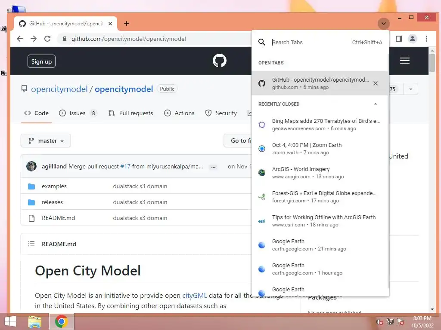Open Chrome three-dot menu
The image size is (441, 330).
point(426,39)
